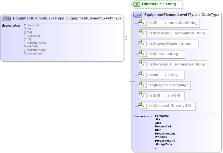
Task: Select the gray [Area] enumeration
Action: tap(28, 32)
